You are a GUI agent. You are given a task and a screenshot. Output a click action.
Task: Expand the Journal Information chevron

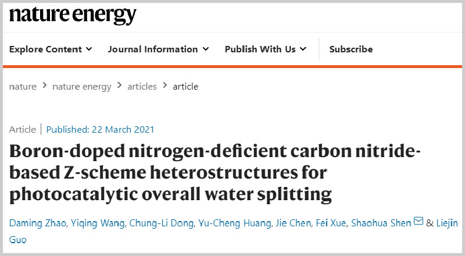206,49
